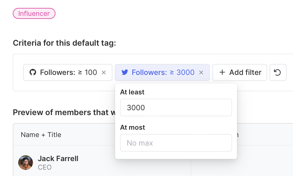Click the CEO title under Jack Farrell

[x=45, y=167]
